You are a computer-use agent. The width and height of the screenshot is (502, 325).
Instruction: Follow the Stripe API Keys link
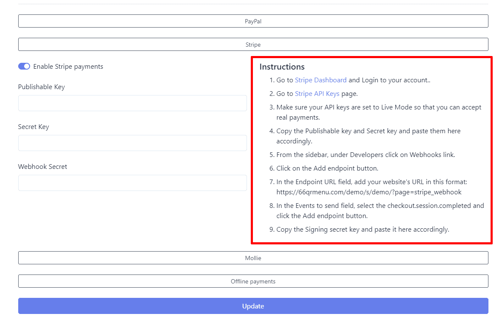[x=317, y=94]
